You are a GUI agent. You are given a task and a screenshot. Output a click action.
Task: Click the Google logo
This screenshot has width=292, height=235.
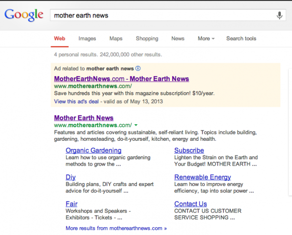24,15
